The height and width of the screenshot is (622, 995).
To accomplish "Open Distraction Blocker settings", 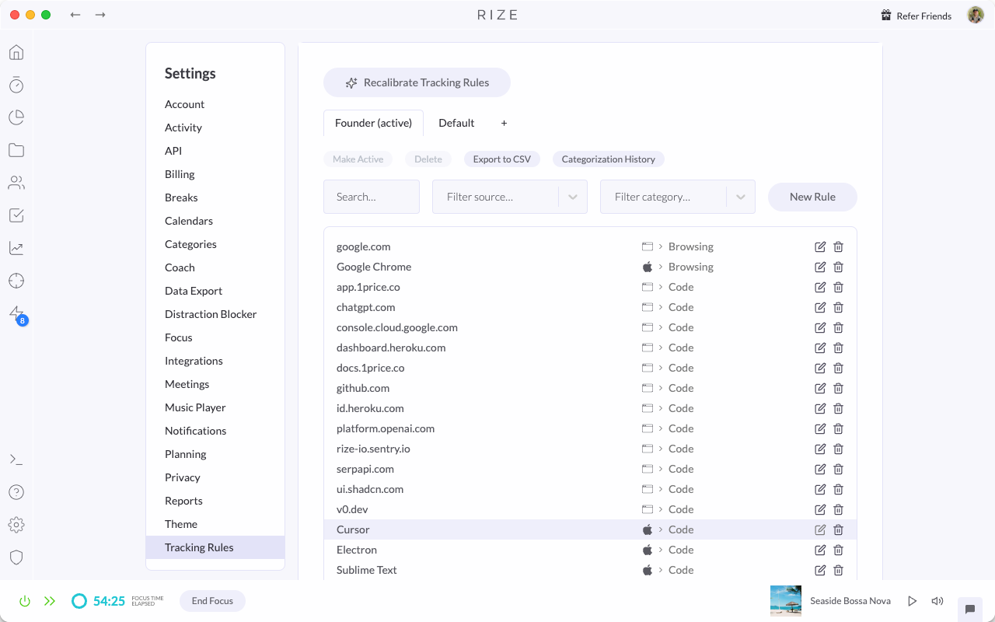I will (211, 314).
